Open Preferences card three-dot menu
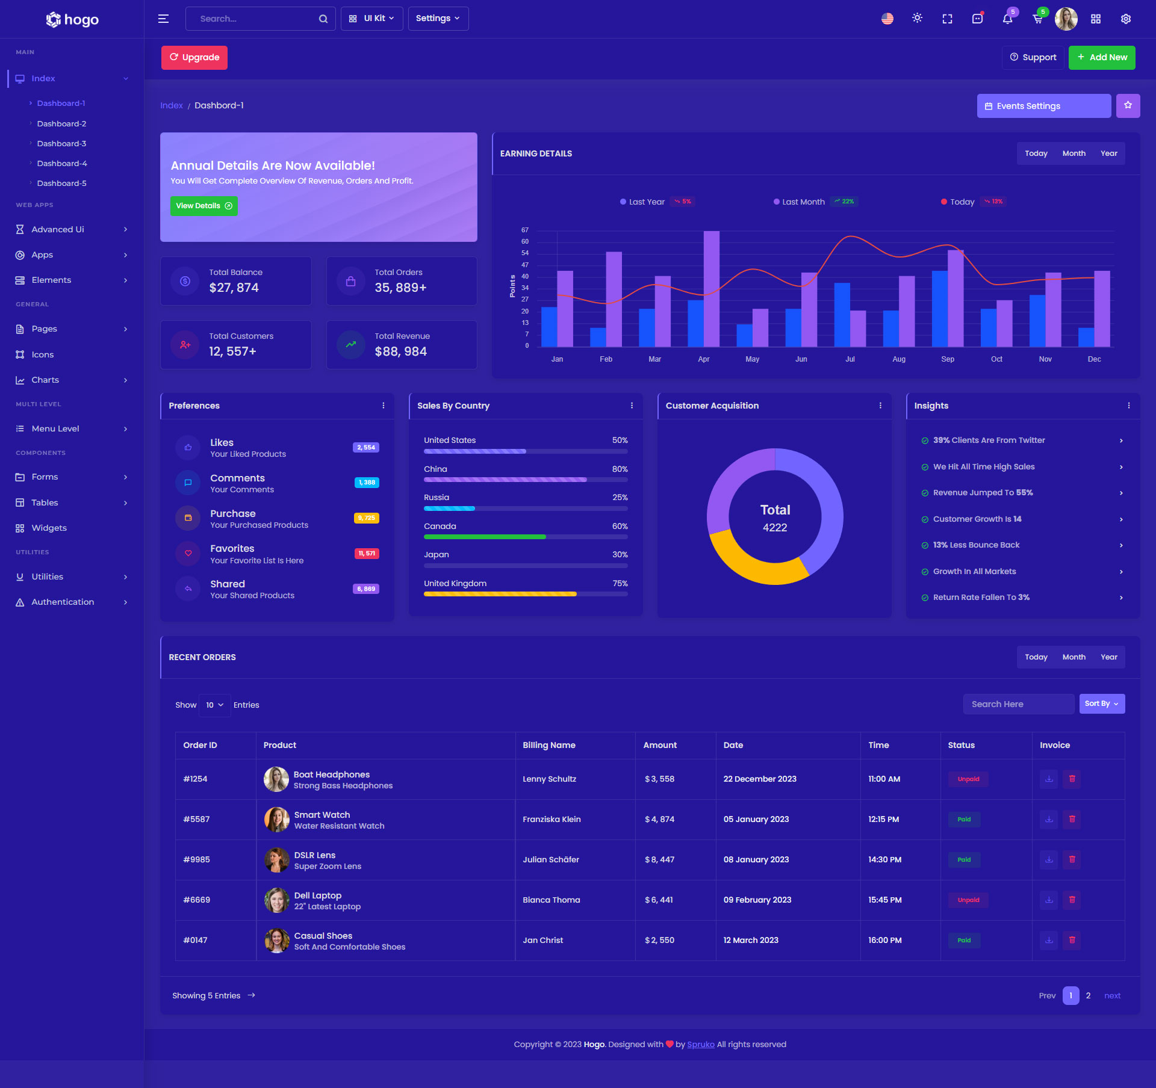 click(x=384, y=406)
